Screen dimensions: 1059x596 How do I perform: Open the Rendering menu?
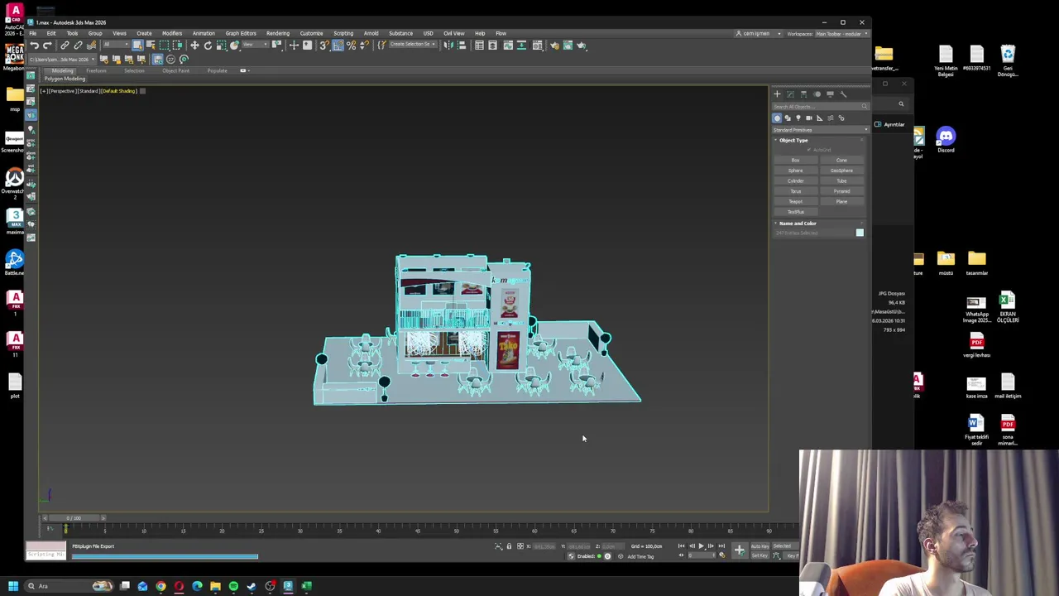(x=278, y=34)
